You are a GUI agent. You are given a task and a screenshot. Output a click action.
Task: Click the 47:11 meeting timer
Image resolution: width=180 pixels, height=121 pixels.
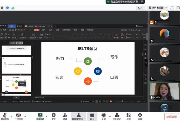coord(141,8)
